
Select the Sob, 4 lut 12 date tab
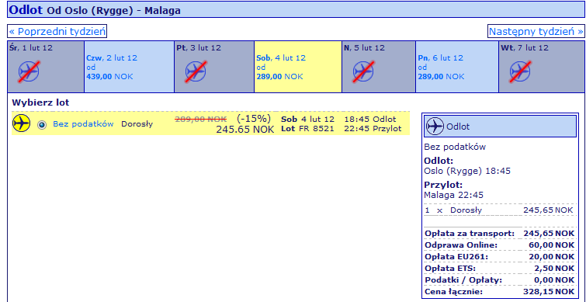coord(298,67)
